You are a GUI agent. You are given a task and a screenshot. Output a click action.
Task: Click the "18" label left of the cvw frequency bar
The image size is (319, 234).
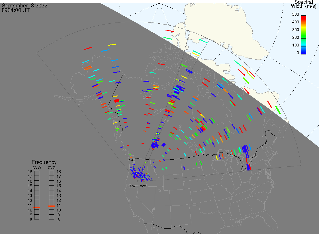[30, 172]
